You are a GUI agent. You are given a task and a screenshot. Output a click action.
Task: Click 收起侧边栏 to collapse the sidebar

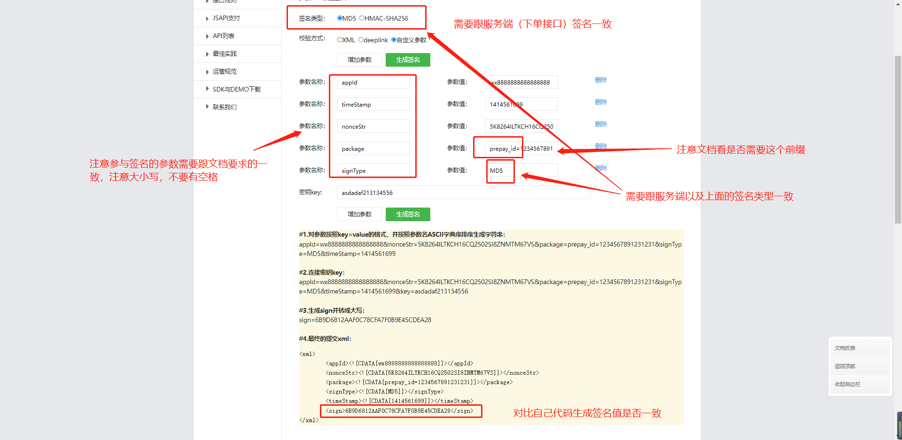click(860, 384)
